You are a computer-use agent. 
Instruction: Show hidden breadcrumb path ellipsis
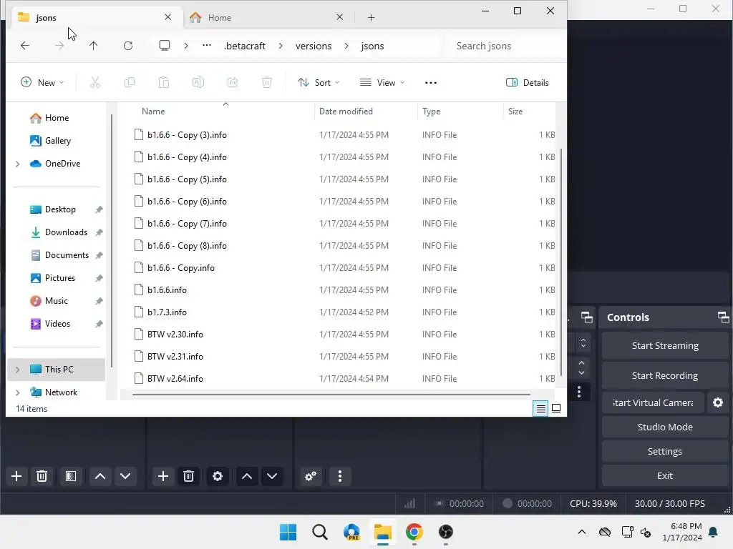coord(207,45)
